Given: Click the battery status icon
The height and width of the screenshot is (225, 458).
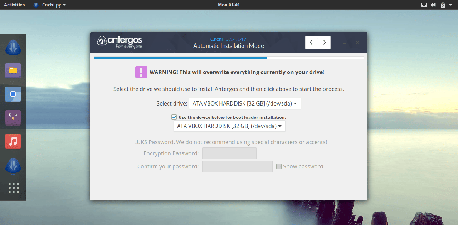Looking at the screenshot, I should tap(443, 5).
